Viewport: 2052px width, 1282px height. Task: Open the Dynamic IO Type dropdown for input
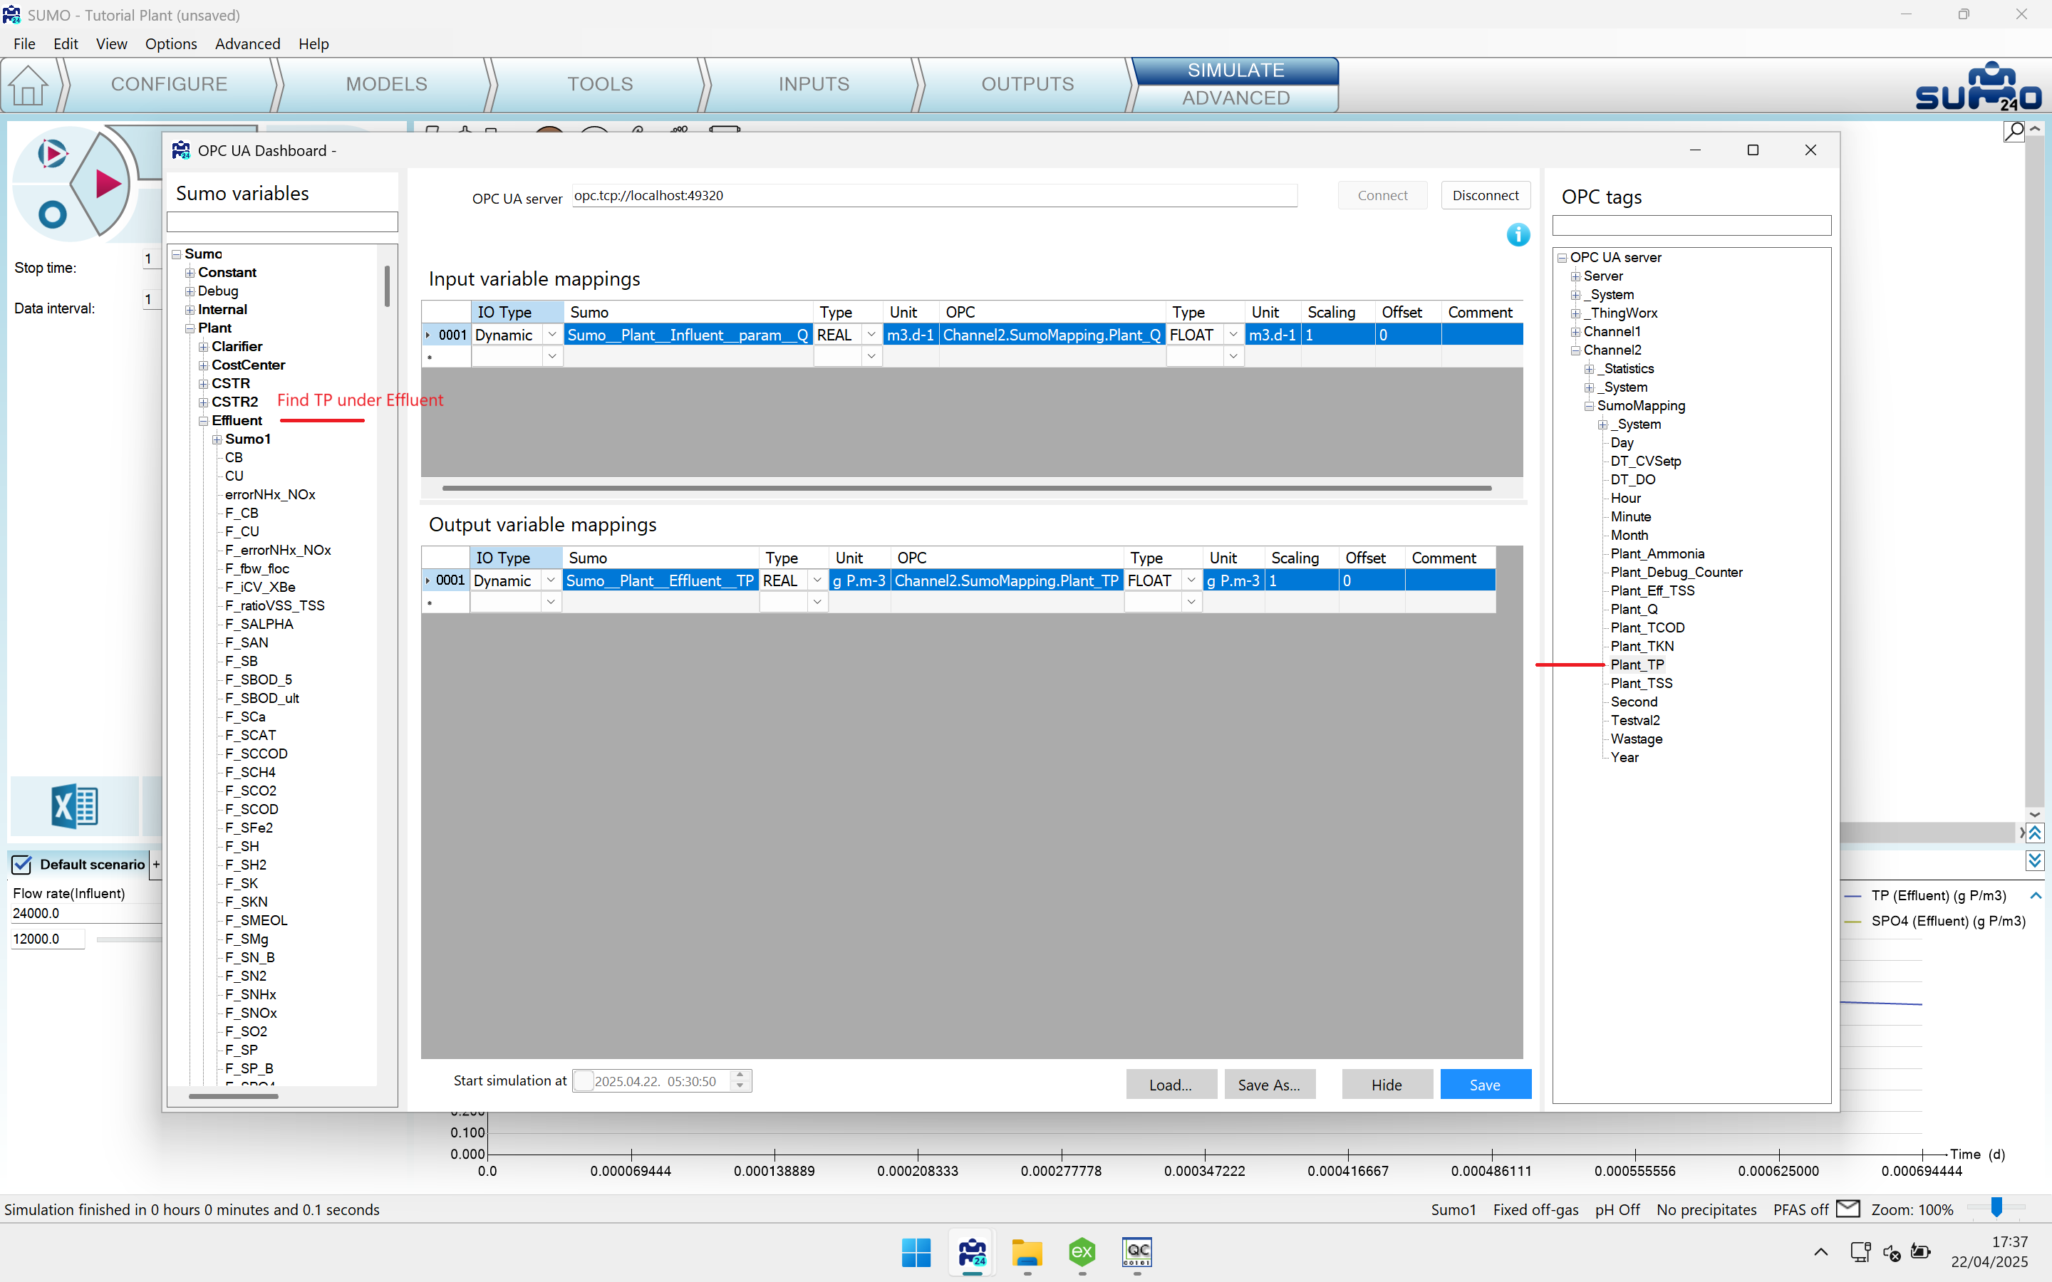[552, 335]
